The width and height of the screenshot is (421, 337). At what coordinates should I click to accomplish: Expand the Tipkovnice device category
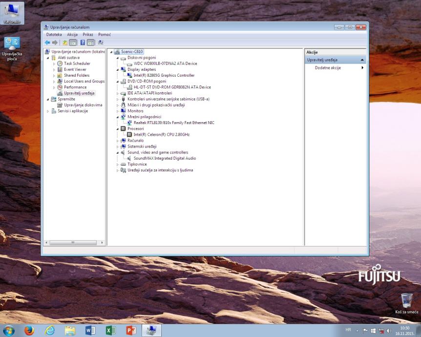coord(118,164)
